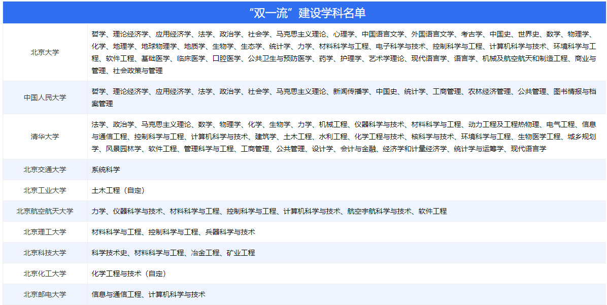Screen dimensions: 607x305
Task: Click 矿业工程 in the 北京科技大学 row
Action: pyautogui.click(x=241, y=253)
